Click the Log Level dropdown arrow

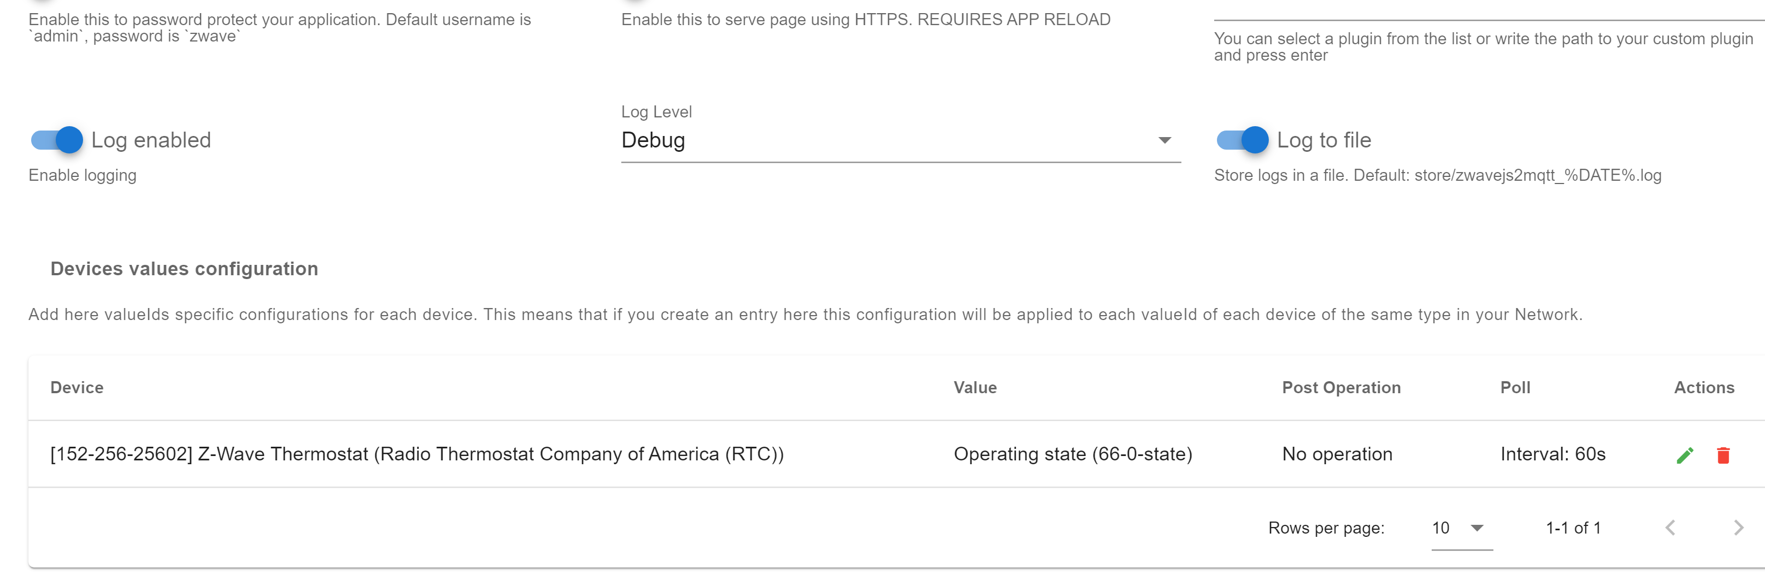click(1164, 140)
